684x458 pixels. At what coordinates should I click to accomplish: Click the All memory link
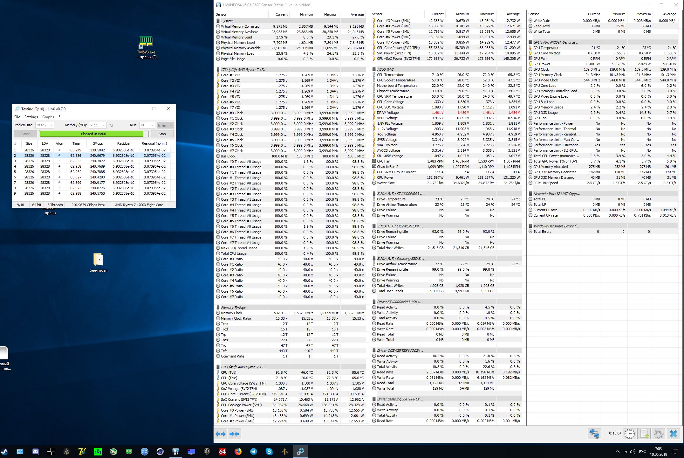(111, 126)
